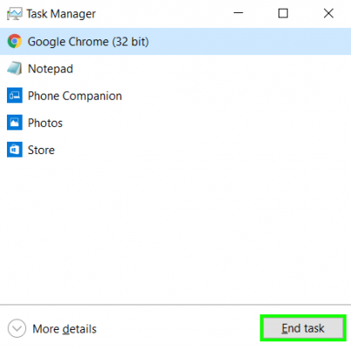
Task: End the selected task
Action: coord(303,328)
